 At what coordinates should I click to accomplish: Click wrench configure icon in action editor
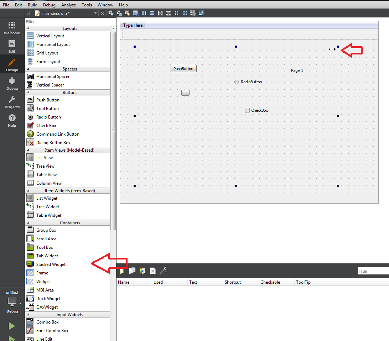pos(163,271)
